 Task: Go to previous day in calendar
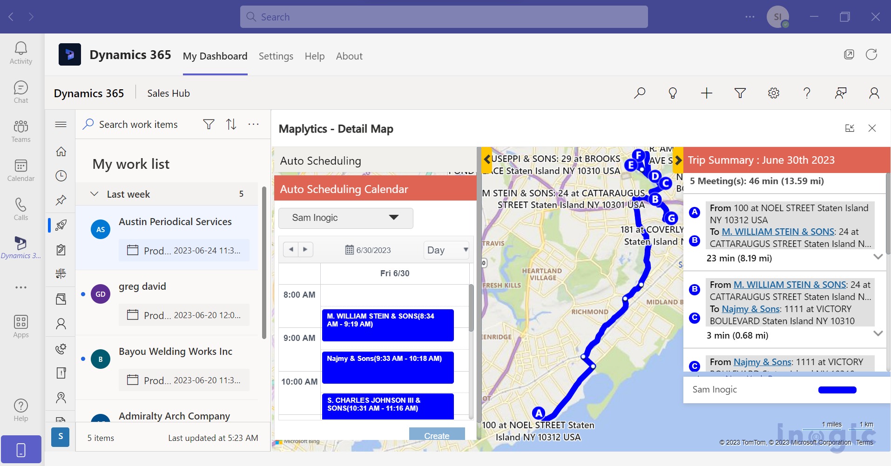coord(291,250)
